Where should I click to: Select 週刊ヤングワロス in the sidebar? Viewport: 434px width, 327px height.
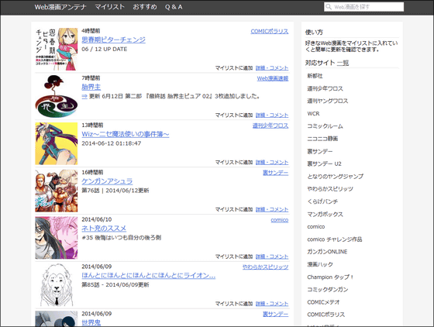(x=327, y=101)
